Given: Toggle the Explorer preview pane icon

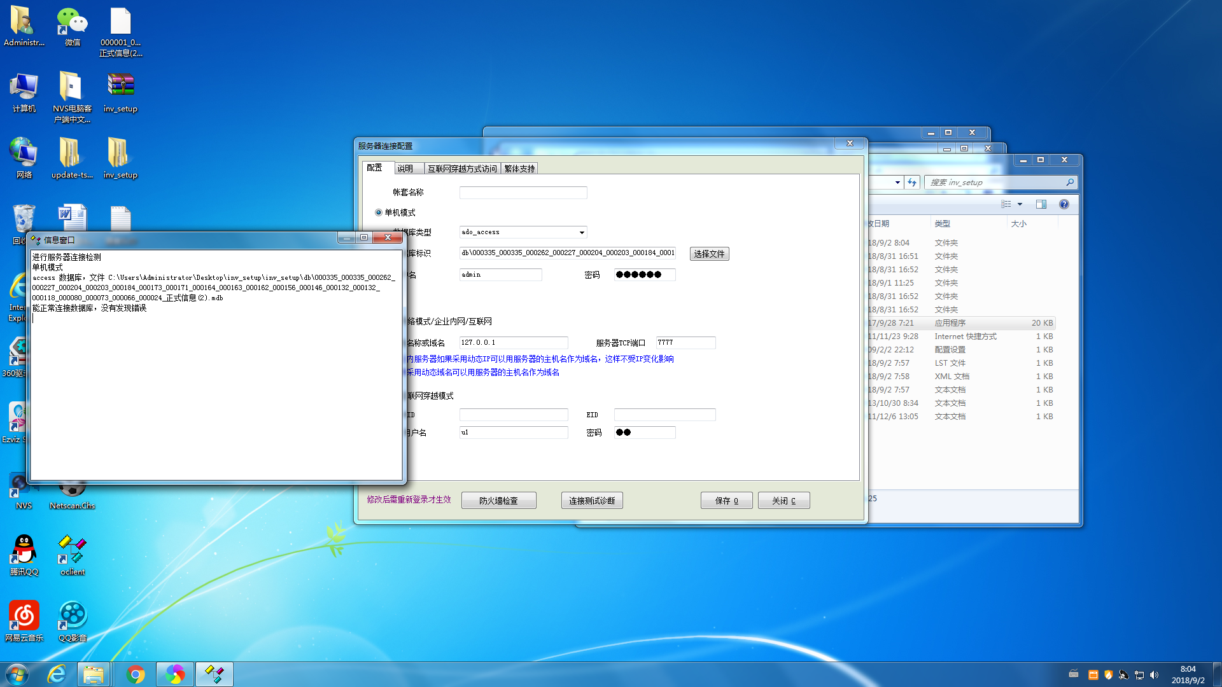Looking at the screenshot, I should coord(1041,204).
